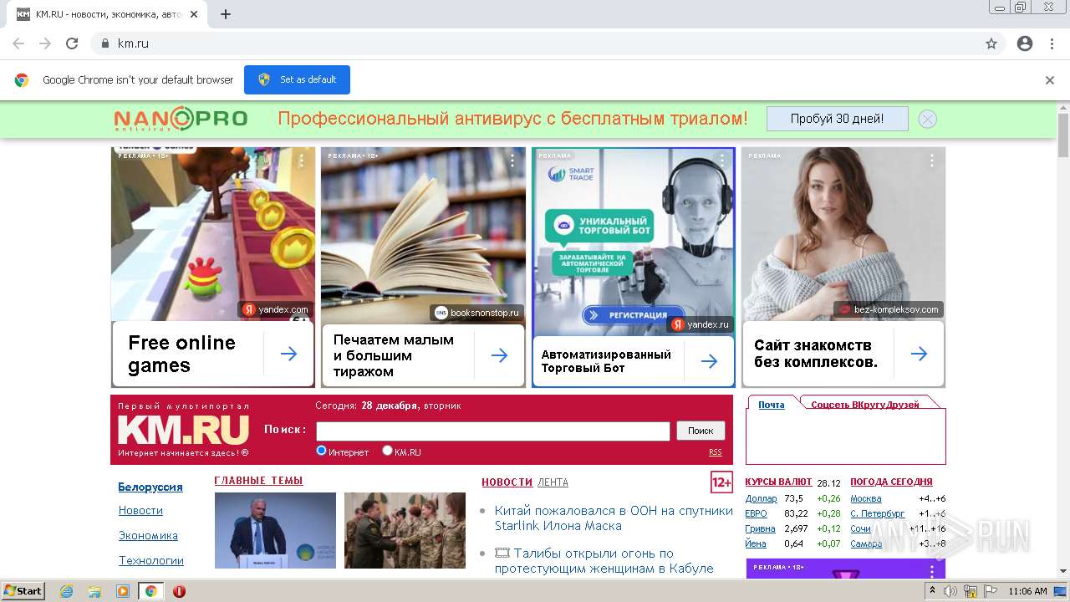Open Chrome profile avatar menu

tap(1025, 43)
